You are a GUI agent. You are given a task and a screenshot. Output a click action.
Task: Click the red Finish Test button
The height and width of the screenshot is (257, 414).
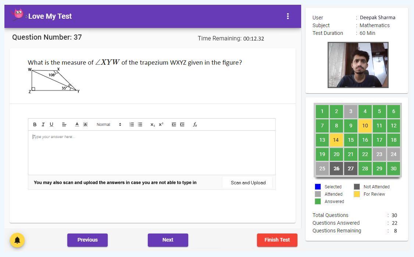(x=277, y=240)
